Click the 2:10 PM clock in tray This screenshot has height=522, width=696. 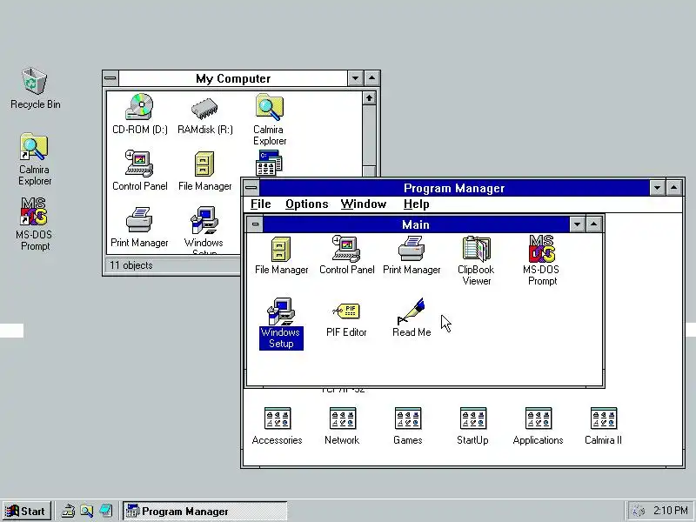(x=670, y=511)
